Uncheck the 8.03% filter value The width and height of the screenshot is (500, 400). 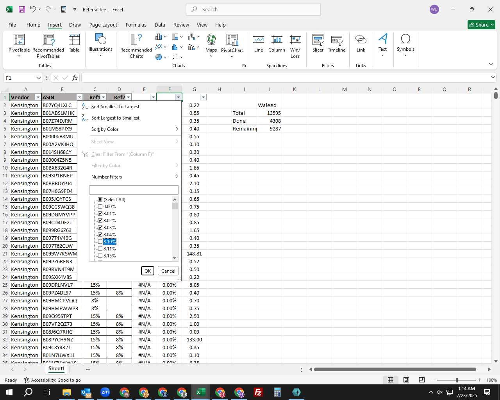(100, 228)
